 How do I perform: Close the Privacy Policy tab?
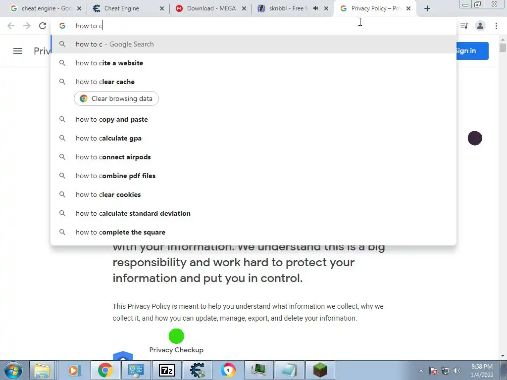coord(408,9)
